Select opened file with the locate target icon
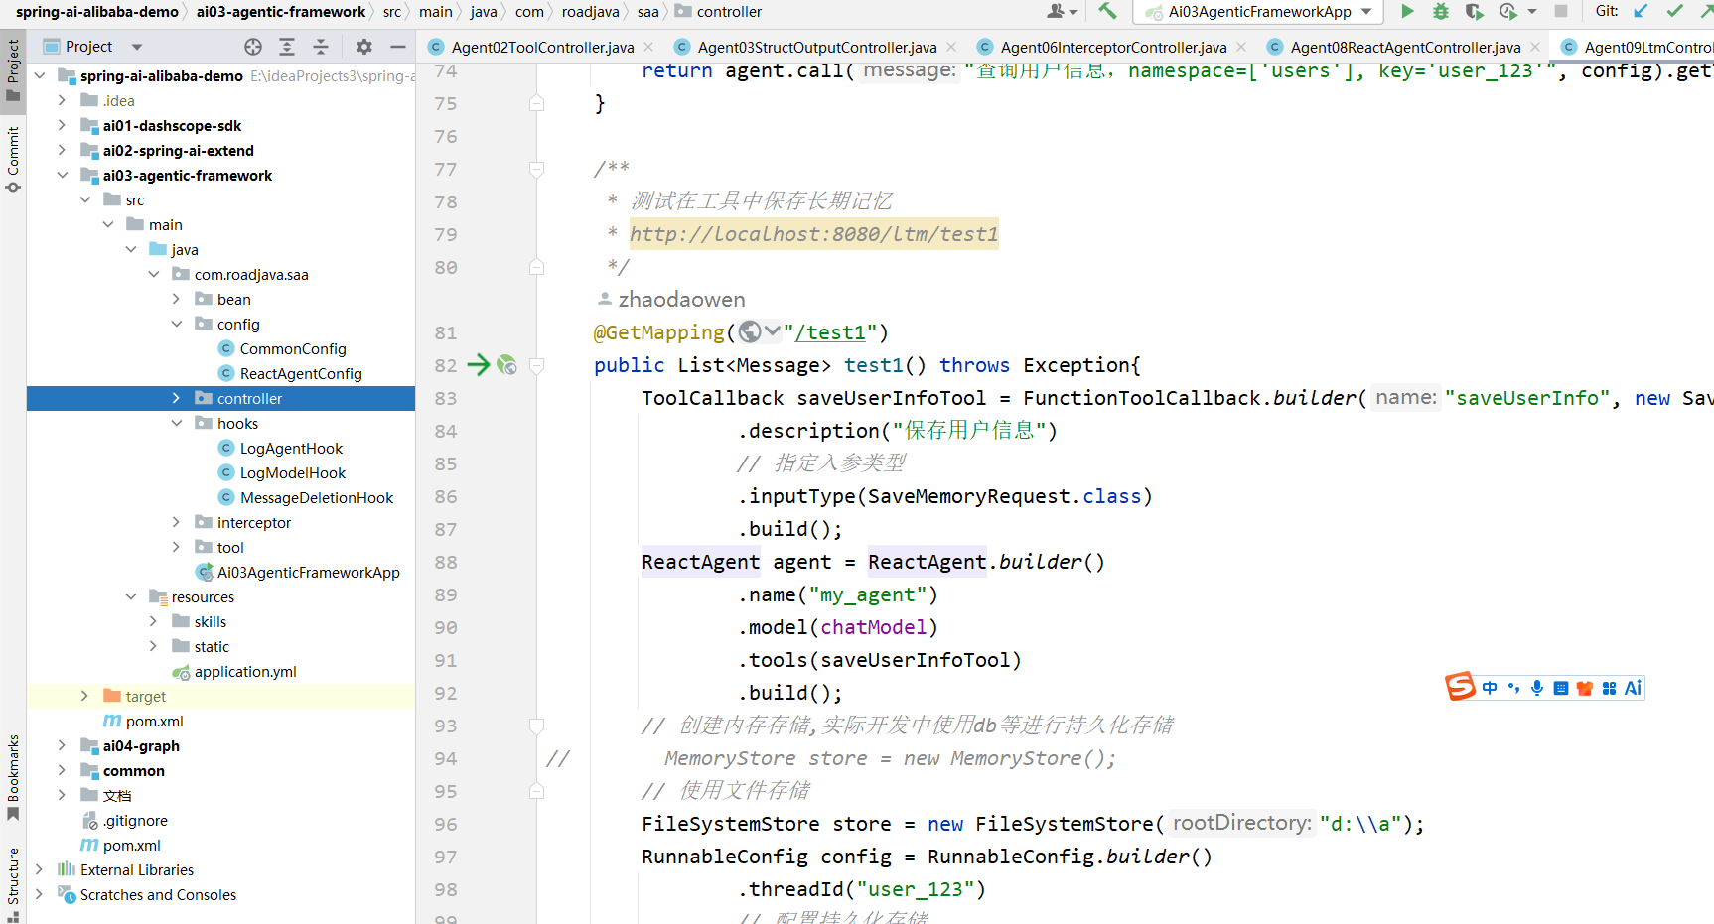1714x924 pixels. tap(253, 47)
